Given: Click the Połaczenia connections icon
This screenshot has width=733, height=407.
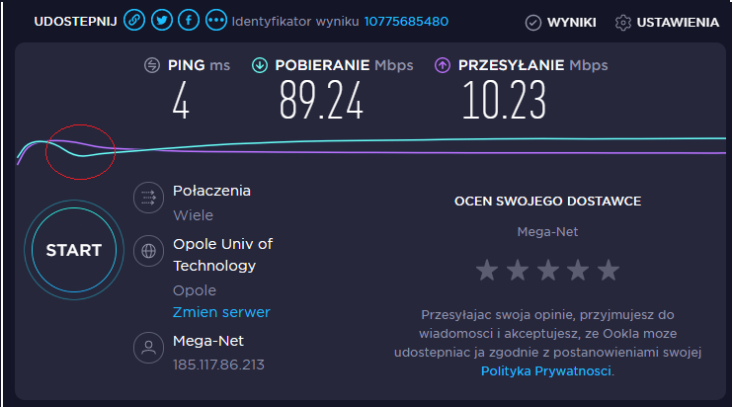Looking at the screenshot, I should (x=148, y=198).
